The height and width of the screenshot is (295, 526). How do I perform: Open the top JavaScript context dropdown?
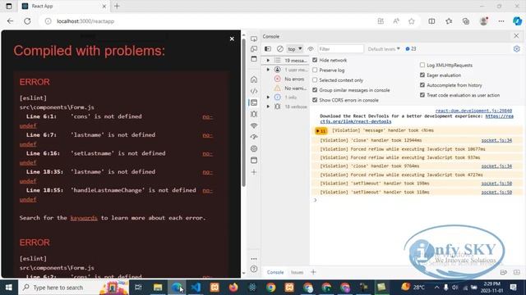[294, 49]
